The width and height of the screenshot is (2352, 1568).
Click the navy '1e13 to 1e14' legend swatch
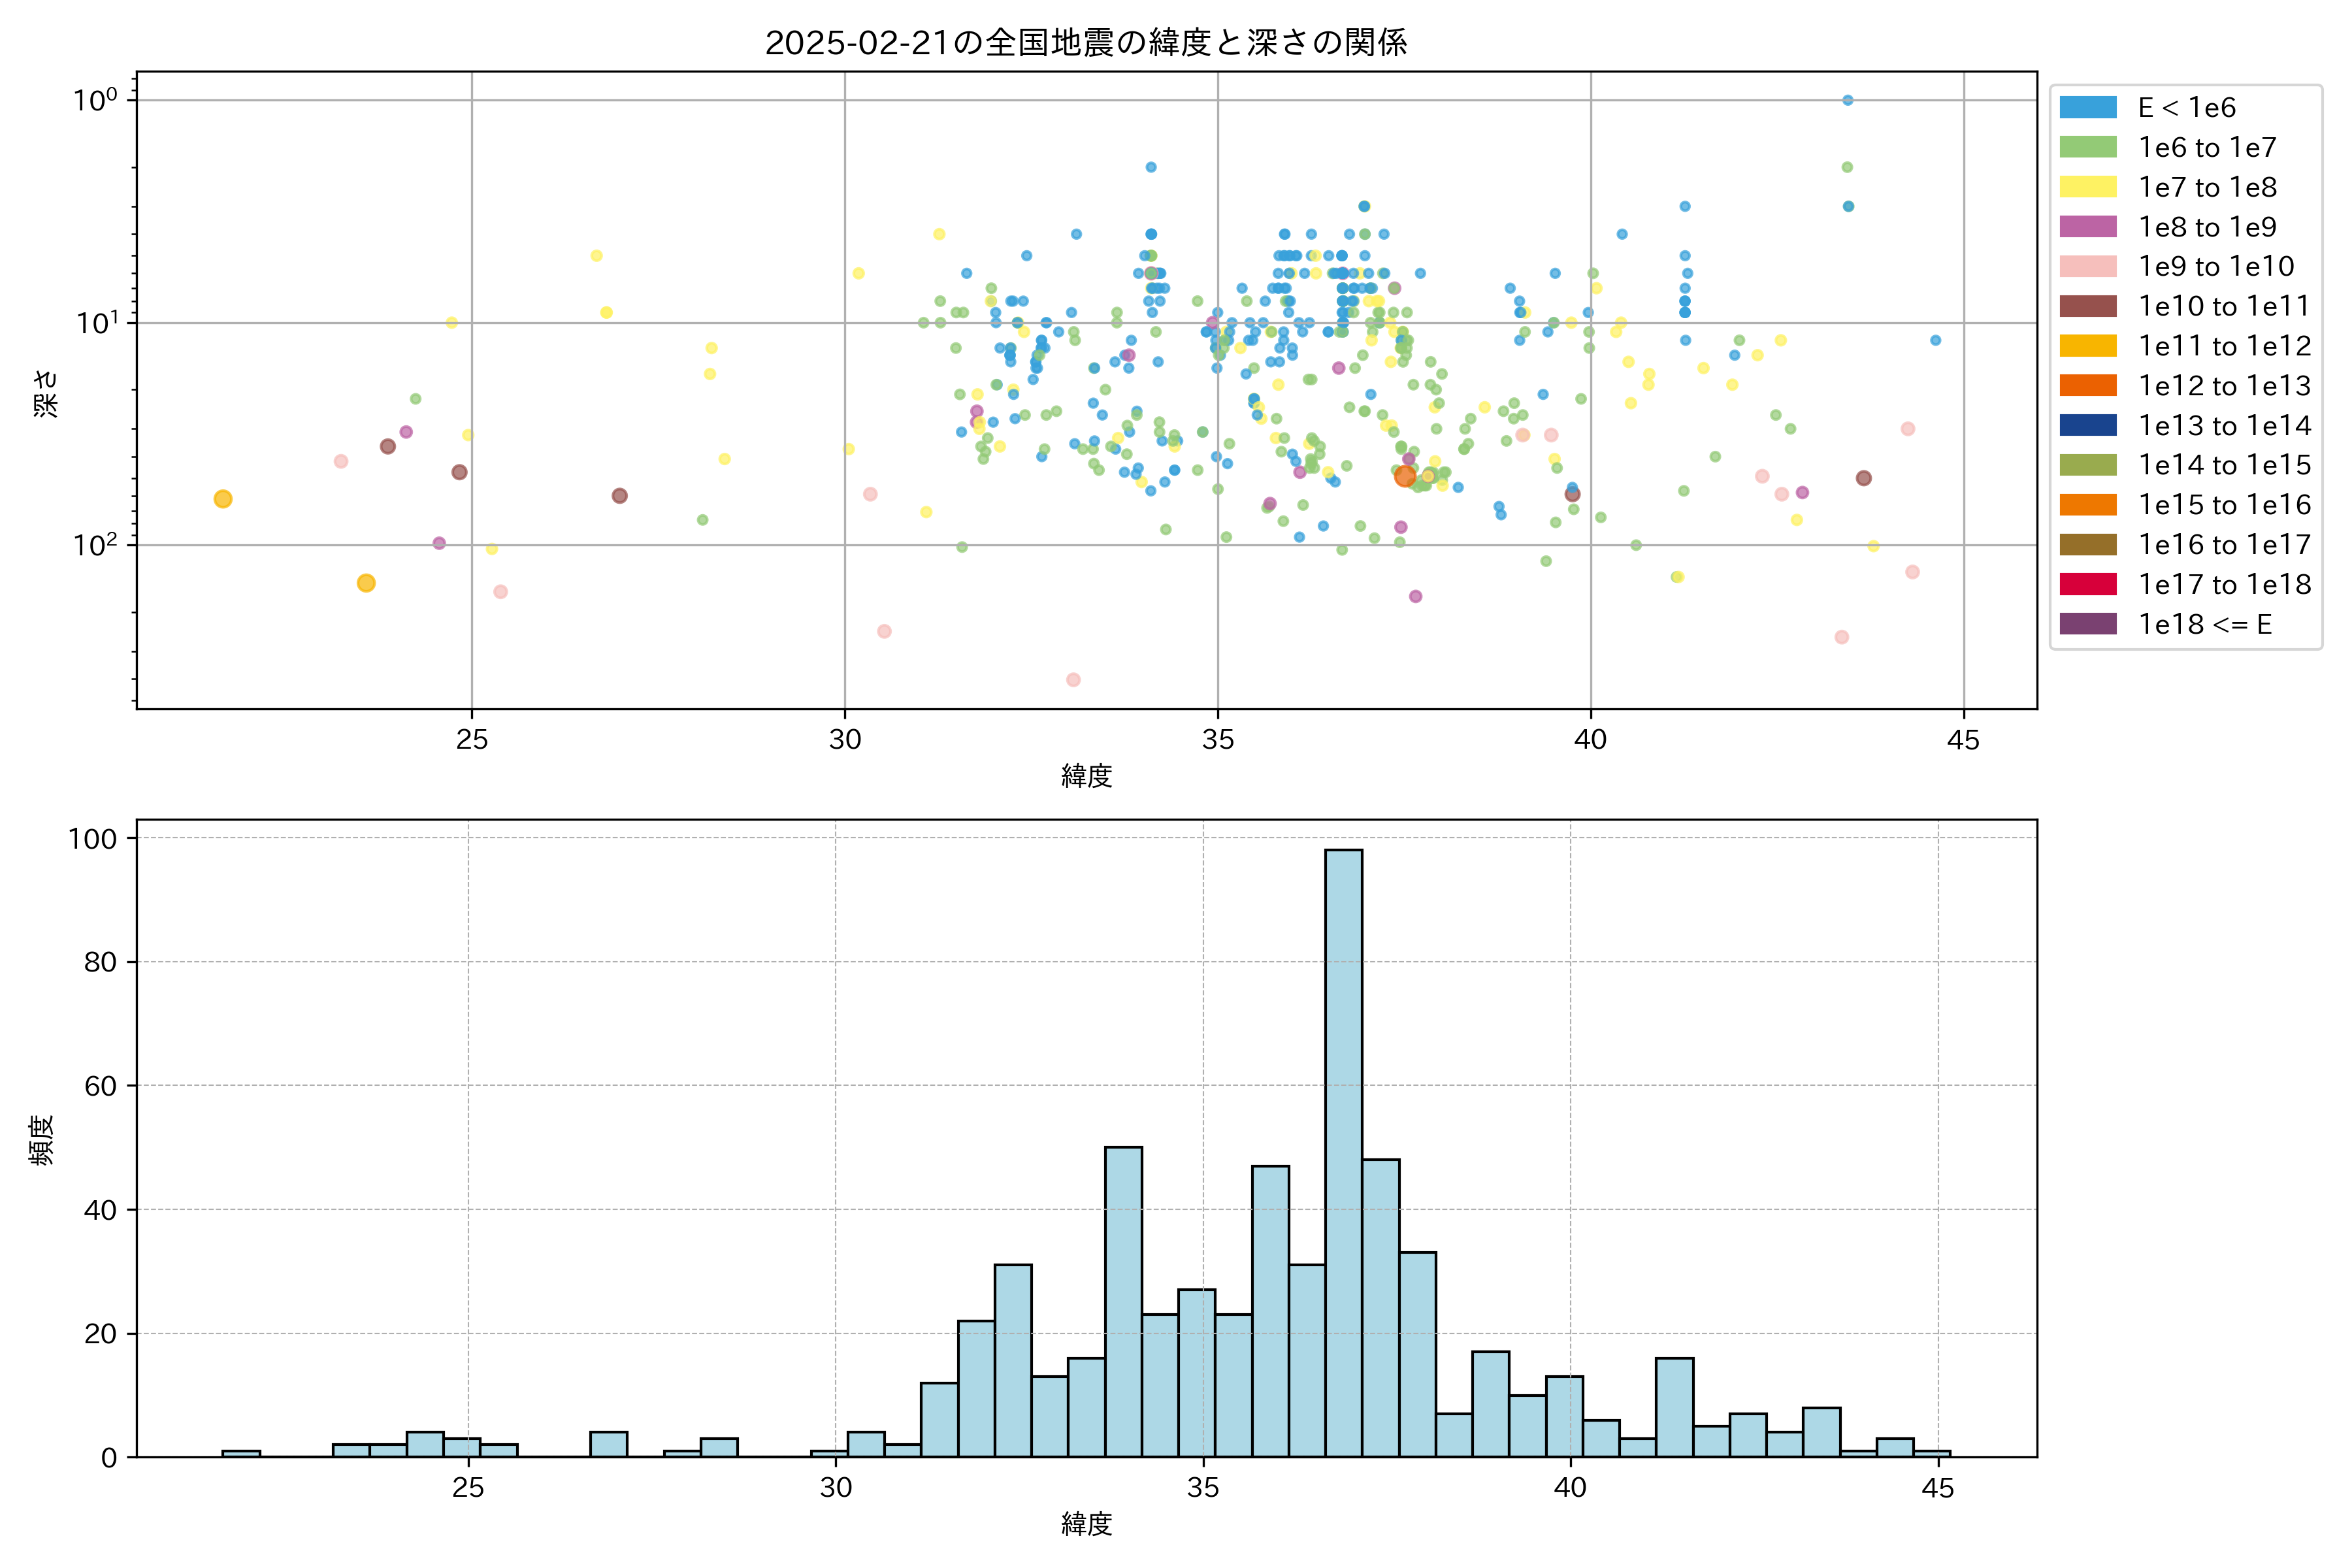[x=2088, y=425]
